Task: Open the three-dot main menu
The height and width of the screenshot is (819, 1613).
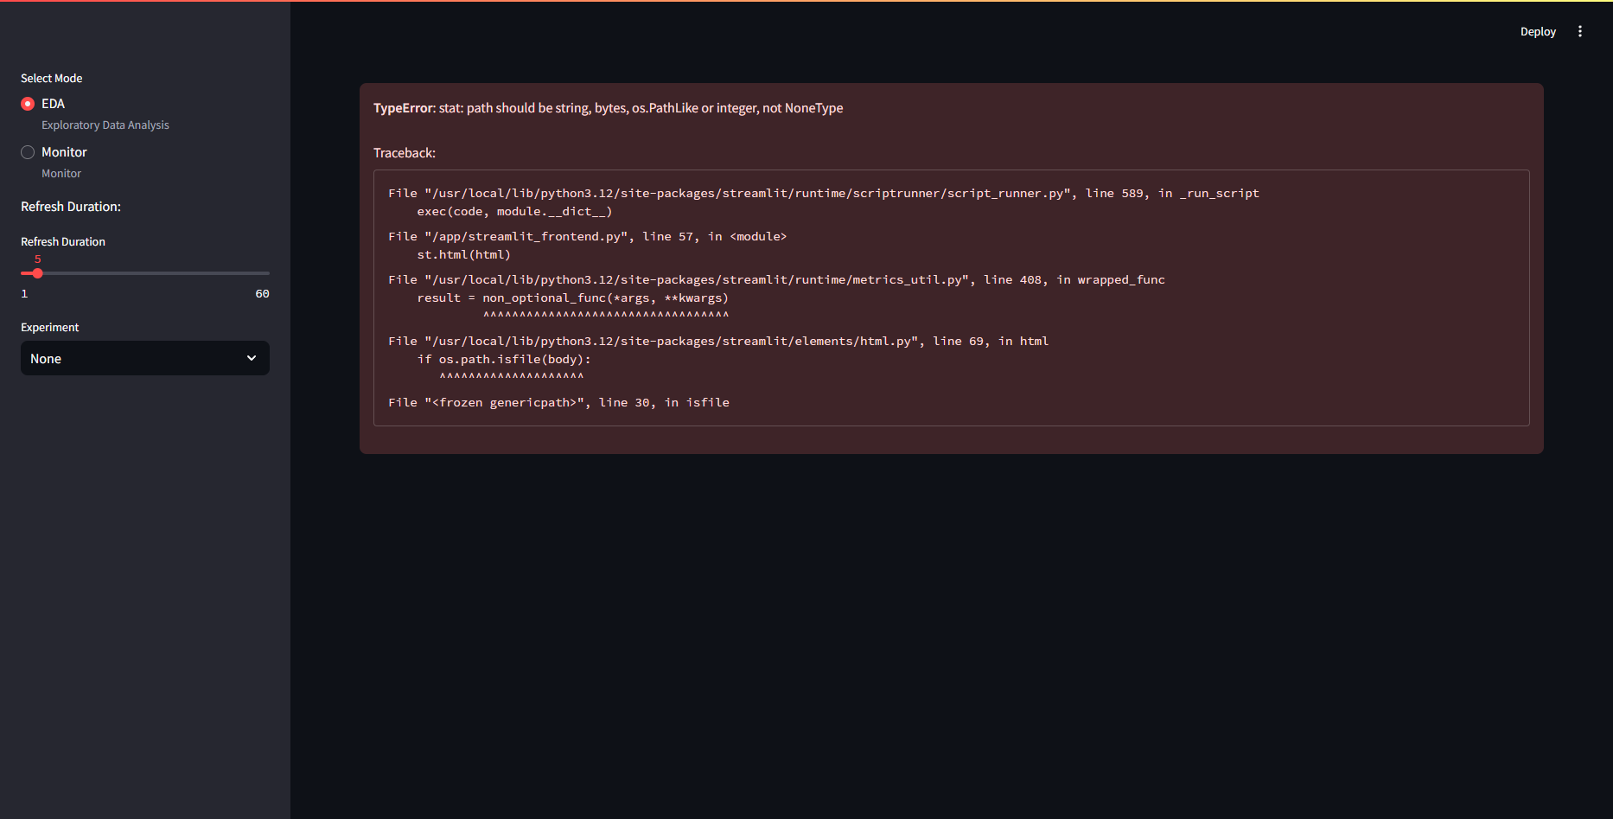Action: [x=1580, y=31]
